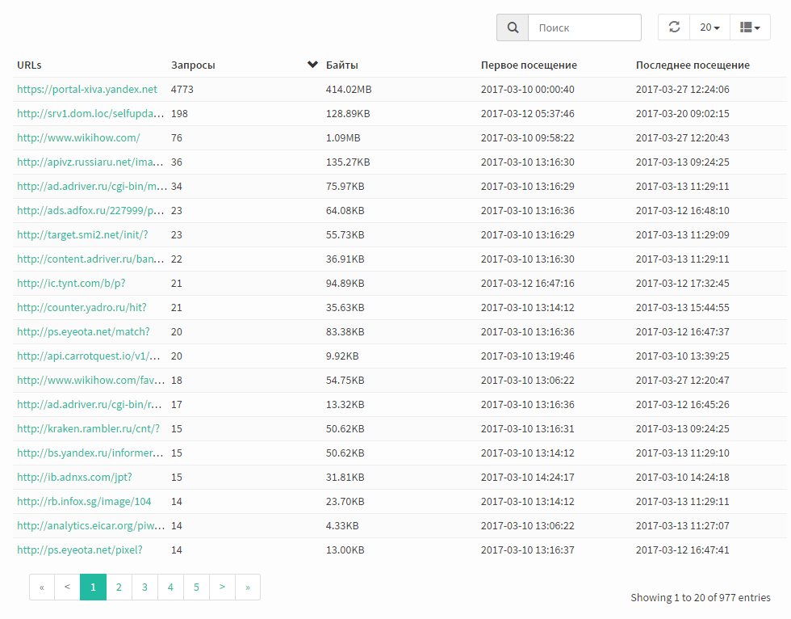Refresh the table with the reload icon
Image resolution: width=791 pixels, height=619 pixels.
pos(674,27)
